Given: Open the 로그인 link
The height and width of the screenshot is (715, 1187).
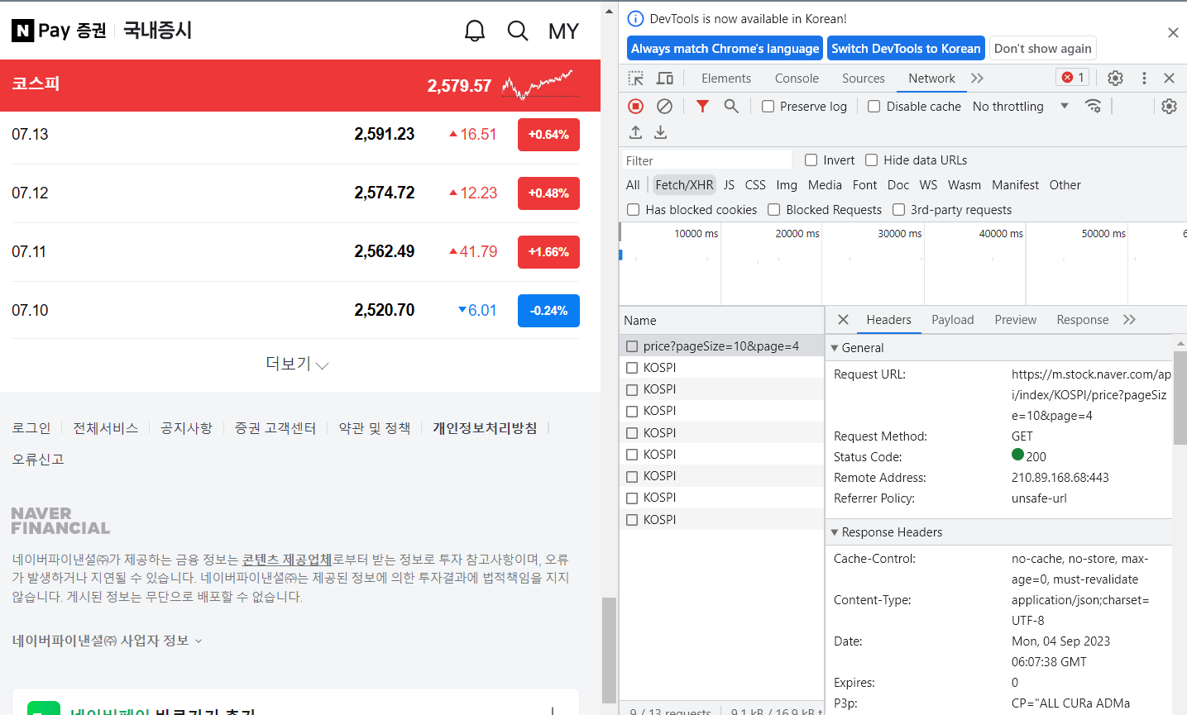Looking at the screenshot, I should coord(31,428).
